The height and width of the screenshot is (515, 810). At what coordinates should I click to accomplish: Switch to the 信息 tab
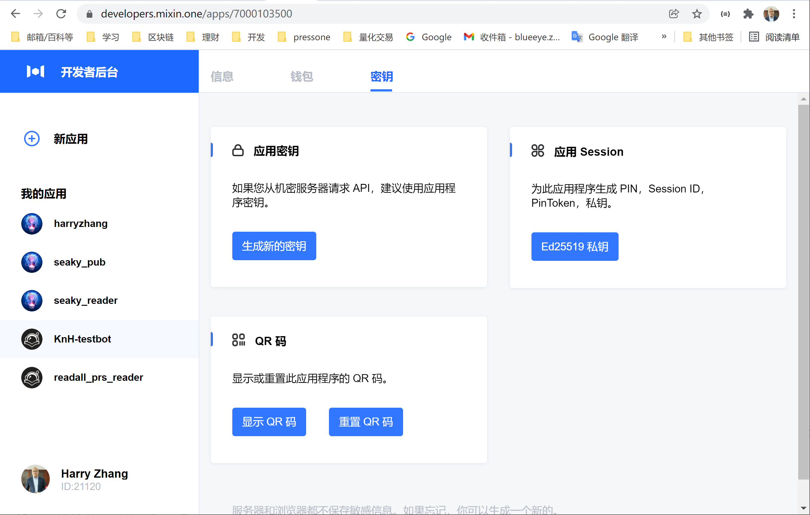tap(222, 77)
